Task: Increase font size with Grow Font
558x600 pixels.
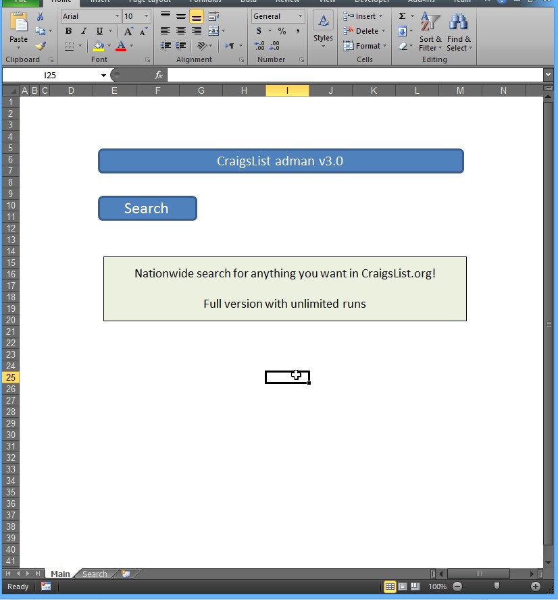Action: point(128,31)
